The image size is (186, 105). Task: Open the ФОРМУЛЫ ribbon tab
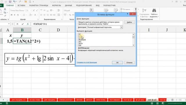click(56, 6)
